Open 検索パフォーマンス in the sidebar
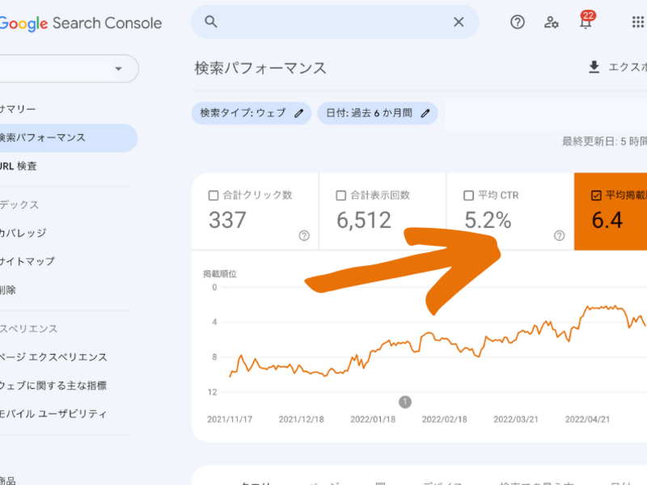 44,137
